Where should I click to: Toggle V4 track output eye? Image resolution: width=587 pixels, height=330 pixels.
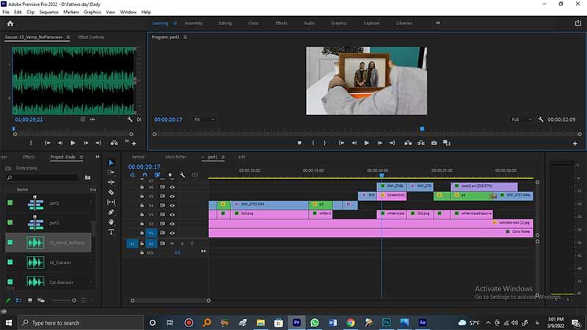pos(172,205)
